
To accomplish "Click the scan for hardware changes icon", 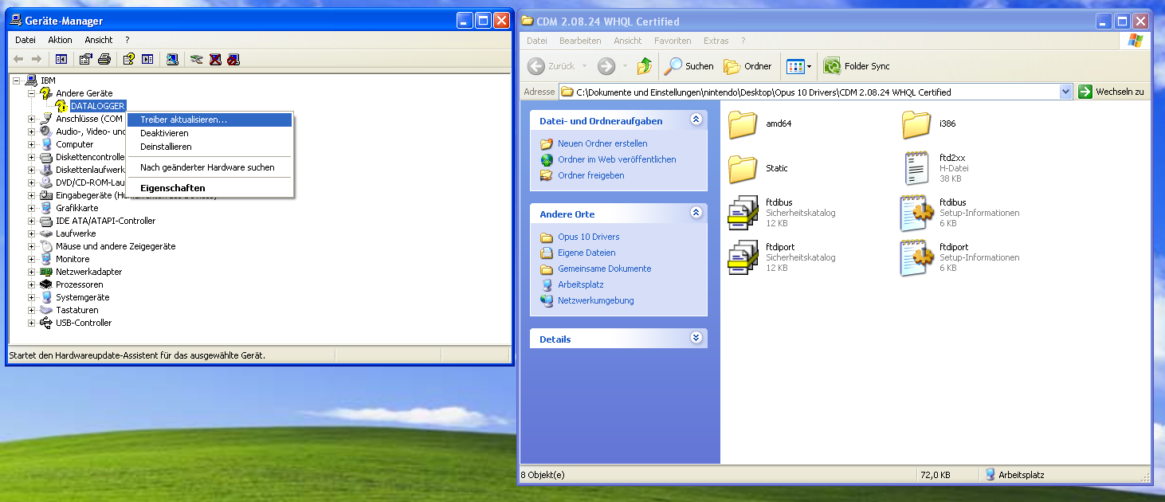I will (172, 59).
